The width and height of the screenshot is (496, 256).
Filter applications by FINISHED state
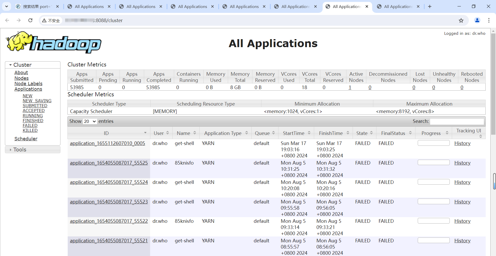point(33,121)
